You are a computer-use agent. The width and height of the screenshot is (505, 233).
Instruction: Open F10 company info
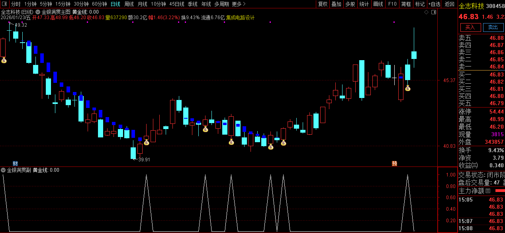[x=392, y=4]
